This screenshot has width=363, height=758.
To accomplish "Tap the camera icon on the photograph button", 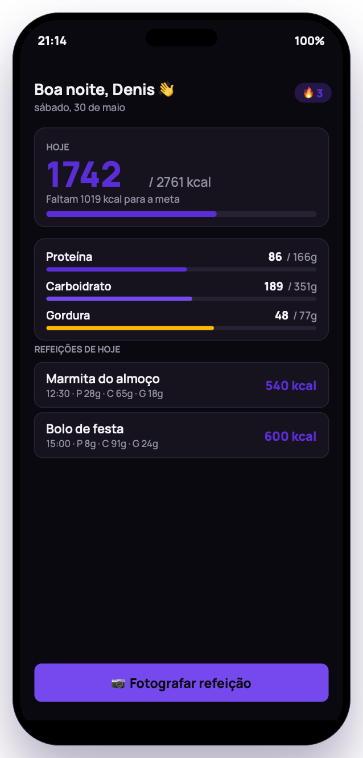I will [x=118, y=683].
